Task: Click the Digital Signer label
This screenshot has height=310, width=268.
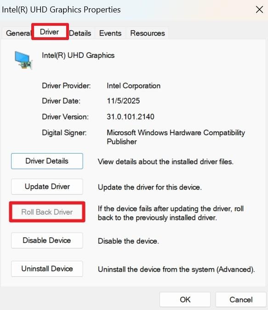Action: pyautogui.click(x=64, y=132)
